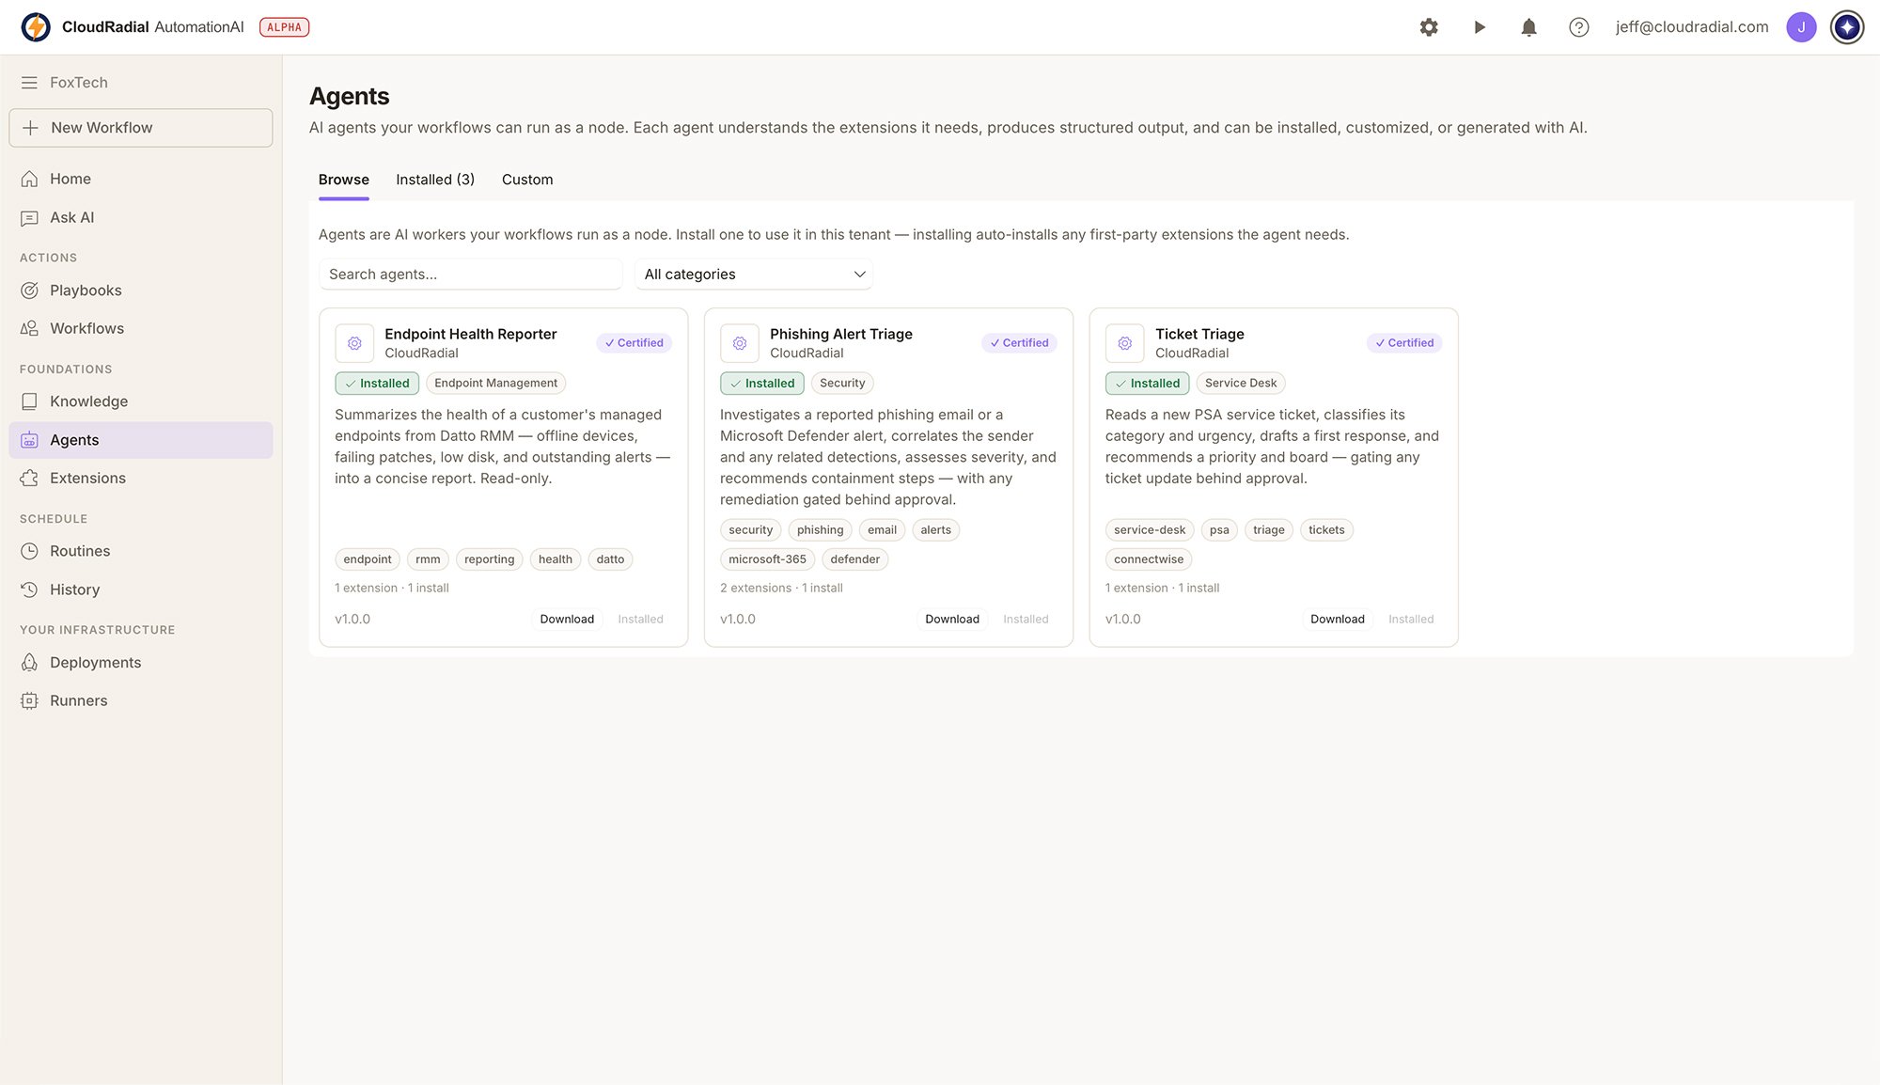Switch to the Browse tab
1880x1085 pixels.
coord(344,180)
